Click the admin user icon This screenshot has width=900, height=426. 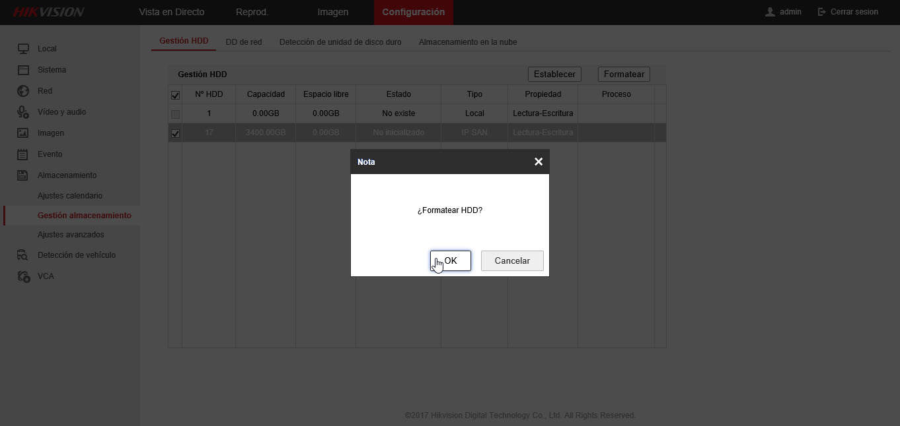770,12
